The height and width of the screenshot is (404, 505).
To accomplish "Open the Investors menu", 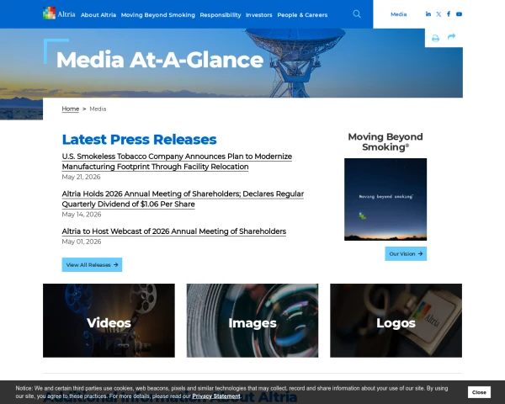I will tap(258, 15).
